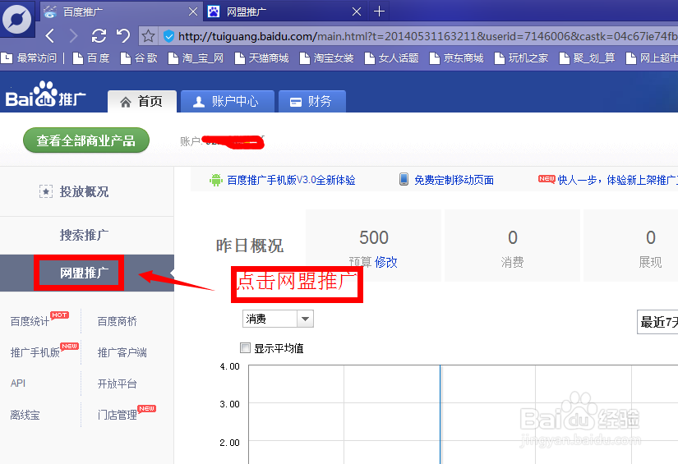The image size is (678, 464).
Task: Select the 财务 tab
Action: point(311,102)
